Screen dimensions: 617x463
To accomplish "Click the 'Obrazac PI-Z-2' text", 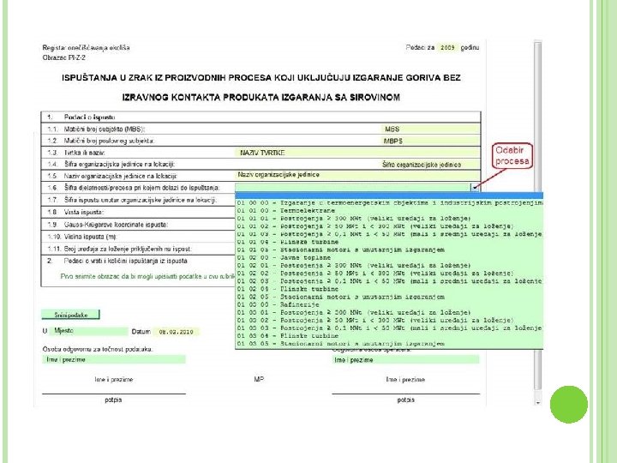I will [63, 57].
